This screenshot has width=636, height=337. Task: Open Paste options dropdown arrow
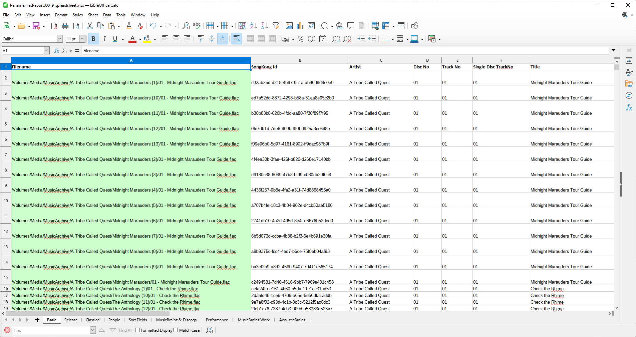[119, 26]
